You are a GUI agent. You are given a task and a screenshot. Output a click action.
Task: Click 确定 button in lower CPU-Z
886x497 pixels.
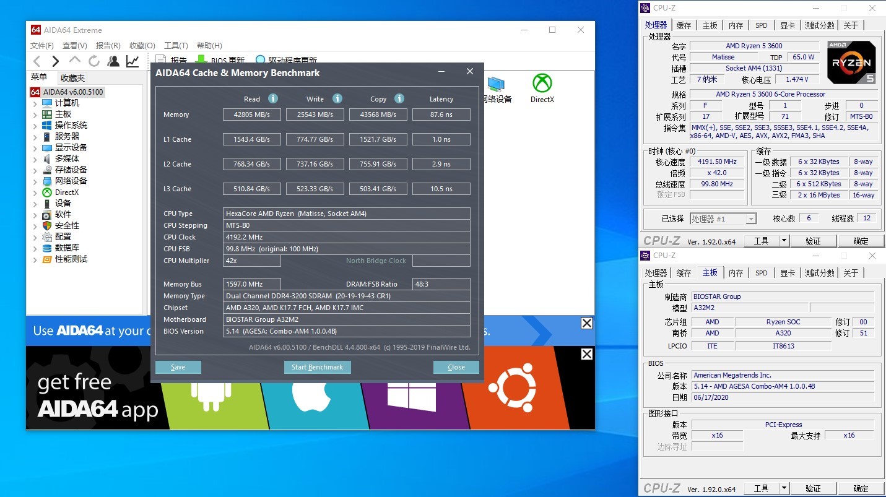tap(861, 488)
